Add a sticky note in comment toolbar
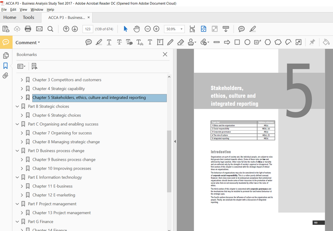Viewport: 333px width, 231px height. (x=88, y=42)
